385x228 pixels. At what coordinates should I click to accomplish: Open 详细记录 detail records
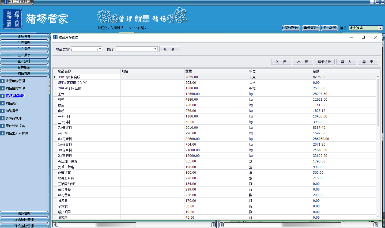click(x=324, y=62)
